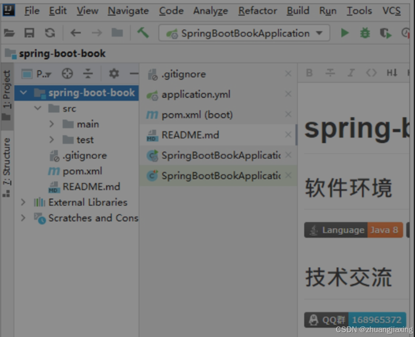Start debugging with the green bug icon
Viewport: 415px width, 337px height.
coord(365,33)
